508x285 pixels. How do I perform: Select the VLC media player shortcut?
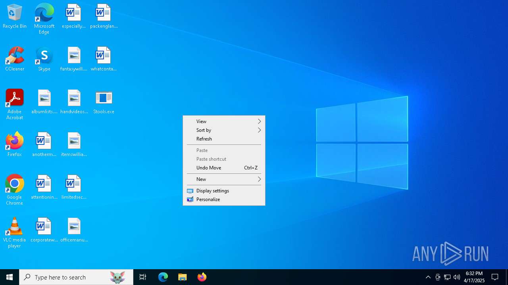[15, 233]
